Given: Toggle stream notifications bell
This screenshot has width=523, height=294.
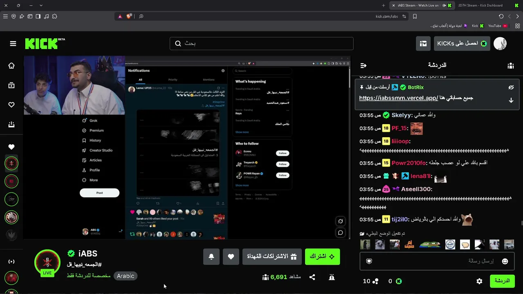Looking at the screenshot, I should point(211,256).
